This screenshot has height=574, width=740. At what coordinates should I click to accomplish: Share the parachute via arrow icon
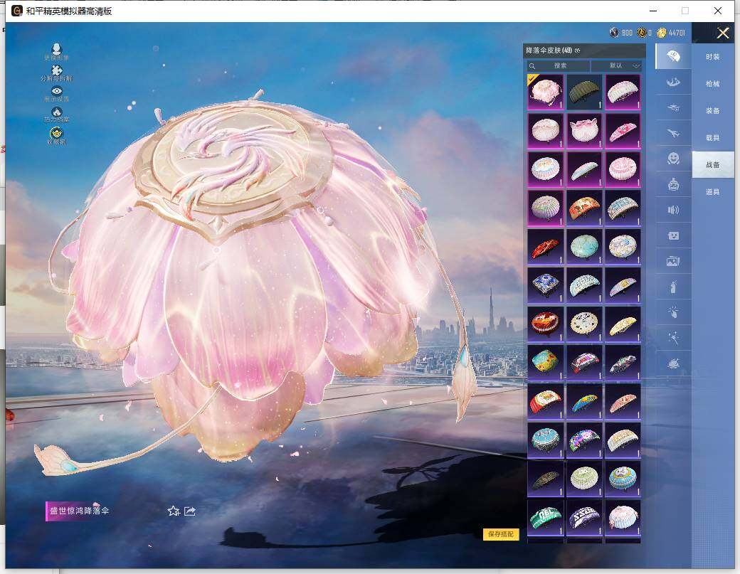coord(190,511)
